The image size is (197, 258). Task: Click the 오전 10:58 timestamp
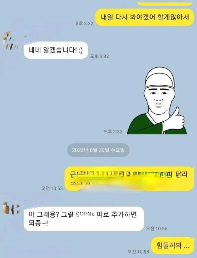138,252
